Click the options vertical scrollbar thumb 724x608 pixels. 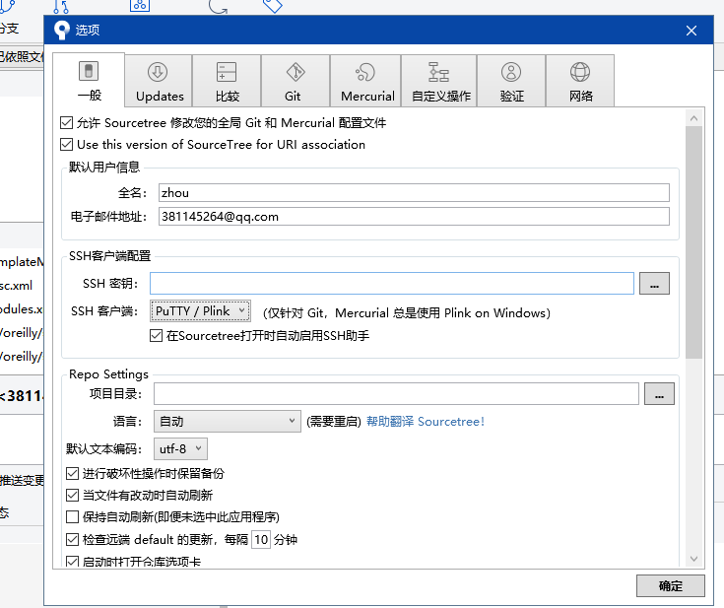tap(693, 242)
